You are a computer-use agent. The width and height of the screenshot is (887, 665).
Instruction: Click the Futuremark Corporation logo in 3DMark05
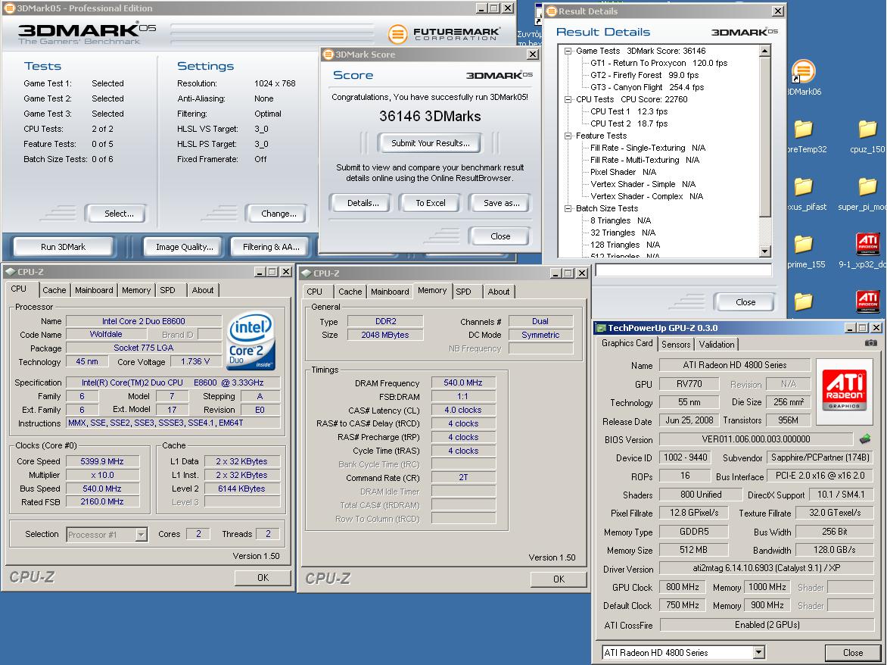[444, 34]
